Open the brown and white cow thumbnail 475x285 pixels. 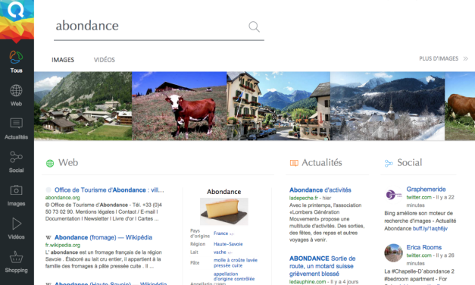coord(180,106)
